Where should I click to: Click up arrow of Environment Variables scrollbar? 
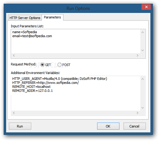(x=143, y=79)
